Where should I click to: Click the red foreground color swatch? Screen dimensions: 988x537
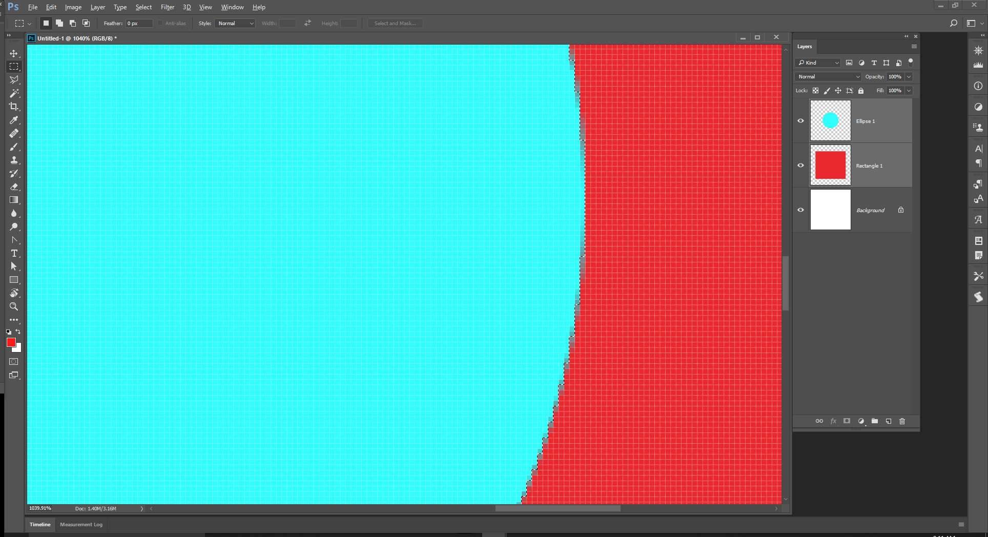point(11,342)
